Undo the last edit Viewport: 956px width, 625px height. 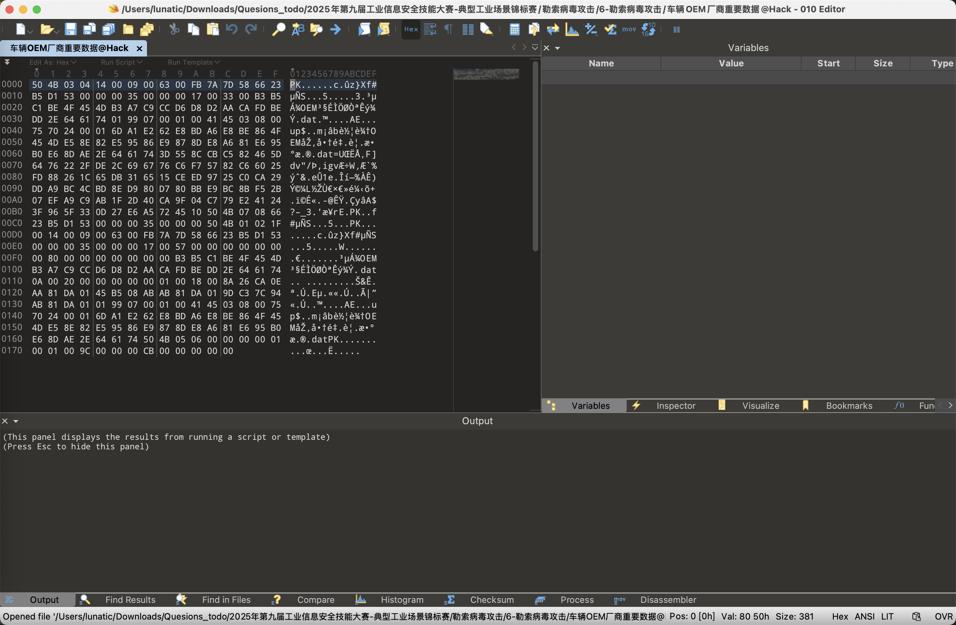click(232, 29)
